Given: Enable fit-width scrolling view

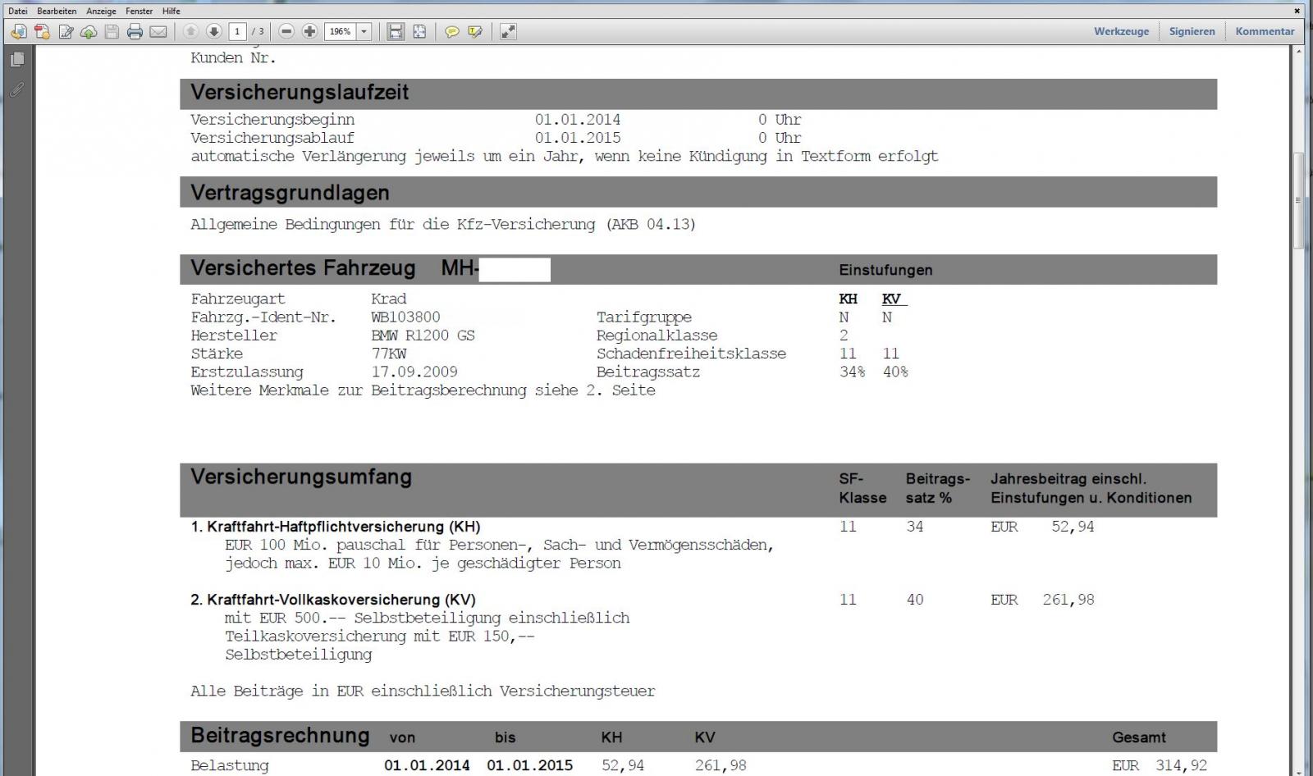Looking at the screenshot, I should [x=396, y=32].
